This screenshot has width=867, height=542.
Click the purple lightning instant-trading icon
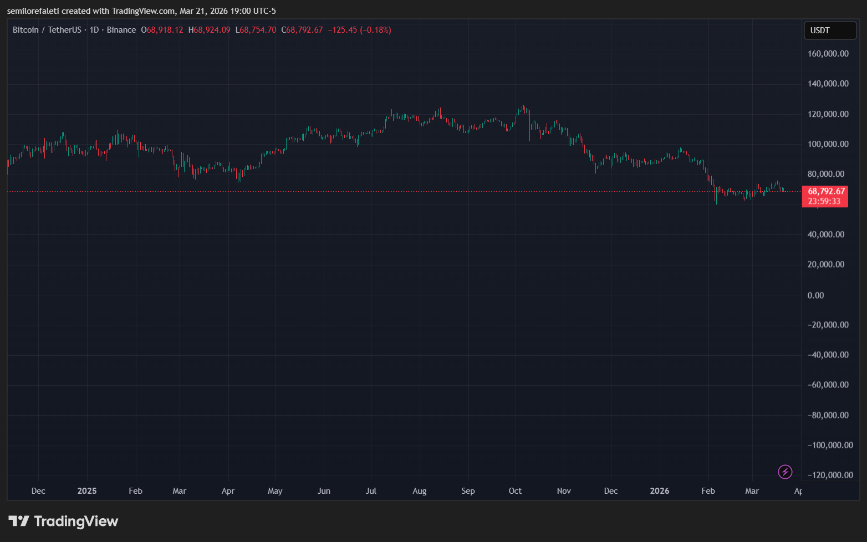[785, 472]
